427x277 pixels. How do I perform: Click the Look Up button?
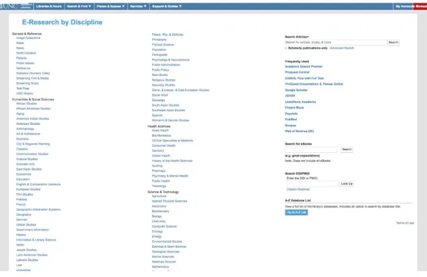point(346,184)
